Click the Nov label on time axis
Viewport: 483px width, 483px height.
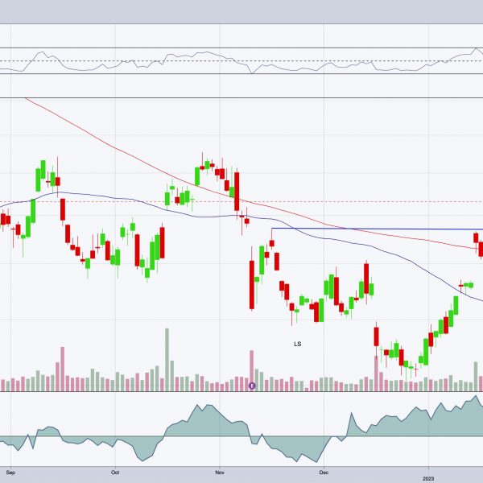pyautogui.click(x=219, y=473)
